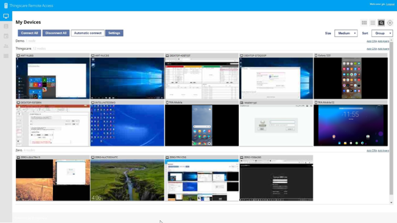Click the Logout link
Image resolution: width=397 pixels, height=223 pixels.
pyautogui.click(x=390, y=4)
